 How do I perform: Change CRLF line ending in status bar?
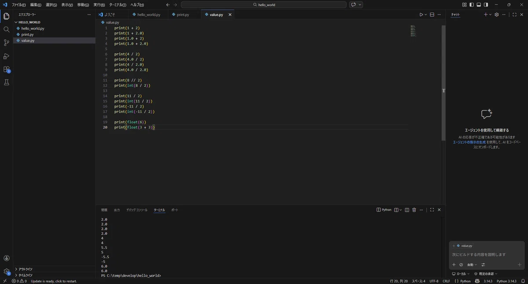(x=446, y=281)
